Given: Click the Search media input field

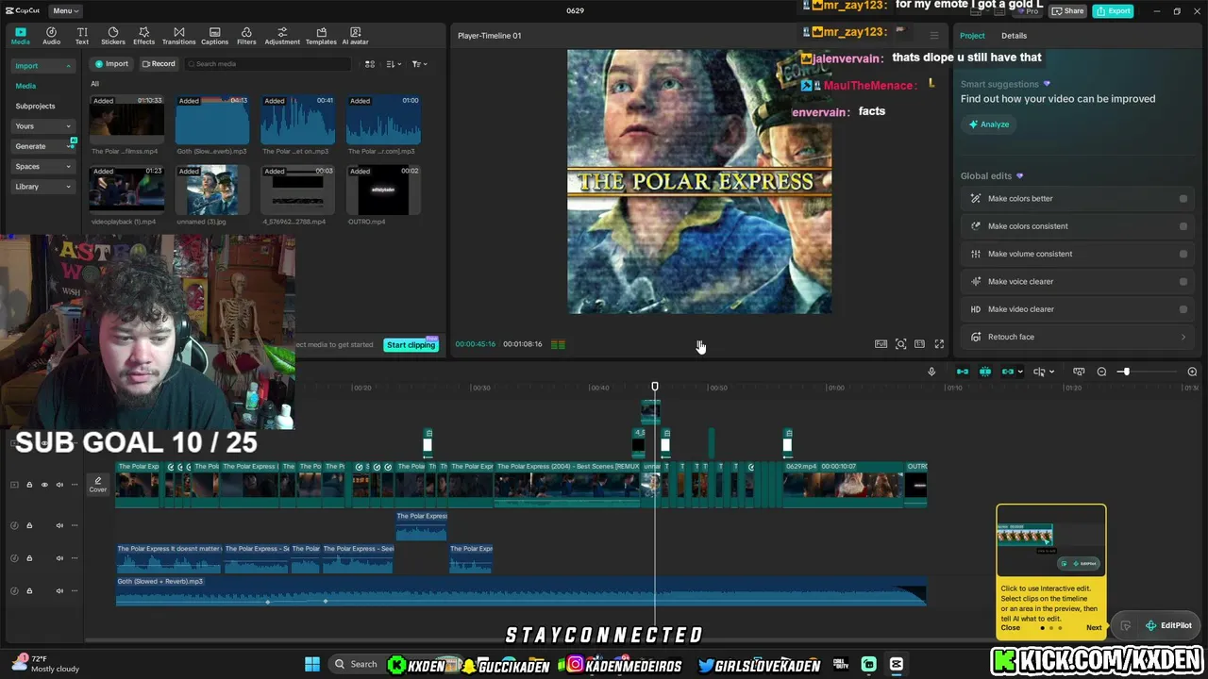Looking at the screenshot, I should [267, 64].
